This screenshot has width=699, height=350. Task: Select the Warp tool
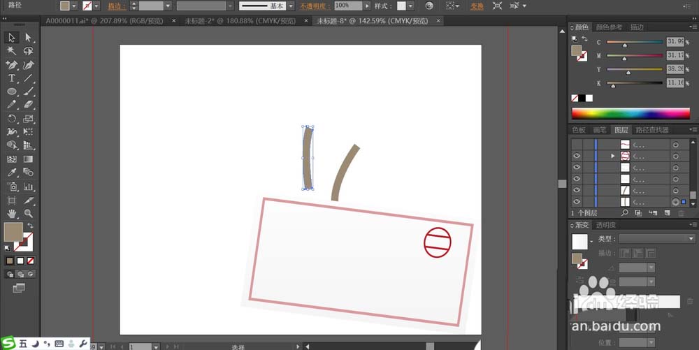click(12, 132)
